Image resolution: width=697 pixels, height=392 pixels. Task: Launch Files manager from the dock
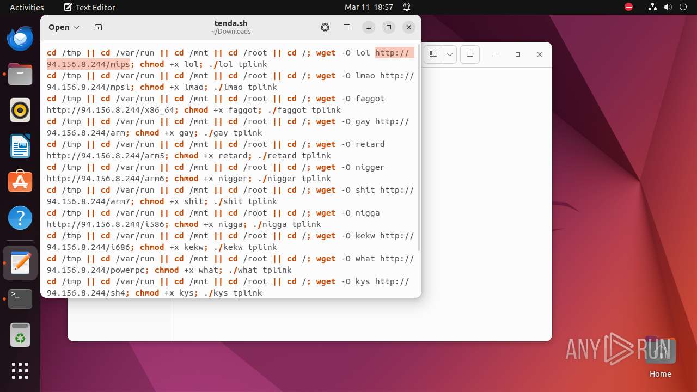20,75
